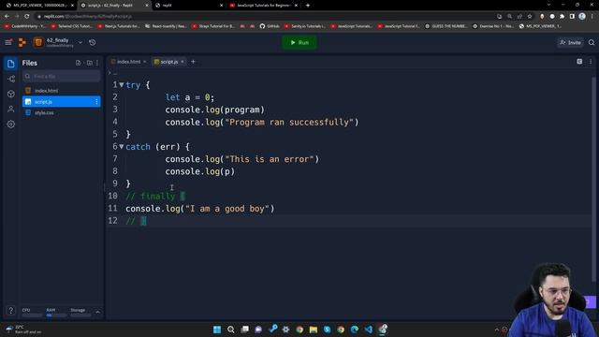
Task: Close the script.js editor tab
Action: click(x=183, y=62)
